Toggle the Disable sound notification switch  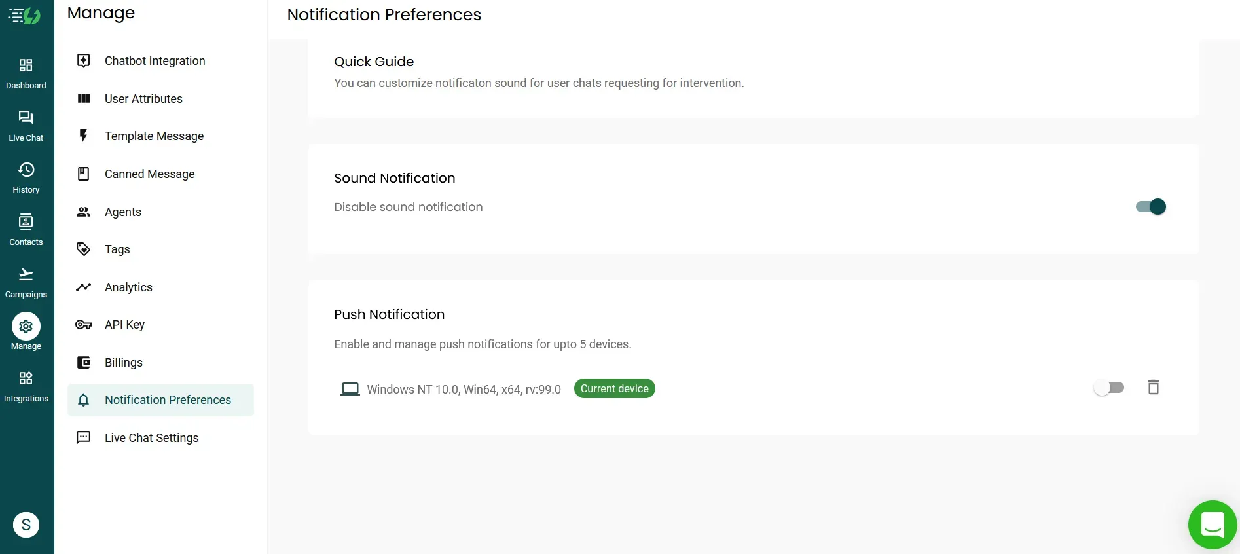coord(1150,207)
